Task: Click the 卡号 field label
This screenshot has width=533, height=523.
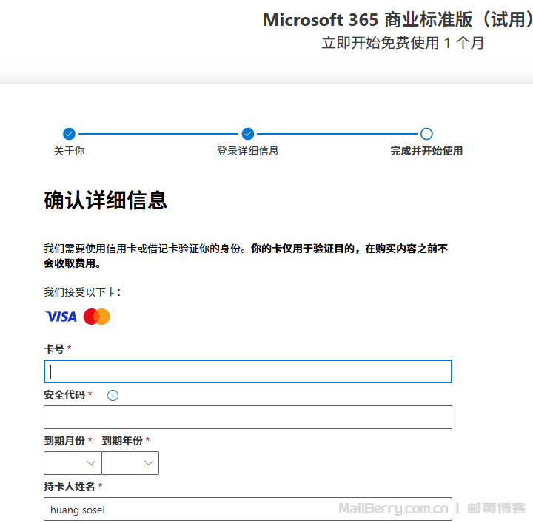Action: click(54, 348)
